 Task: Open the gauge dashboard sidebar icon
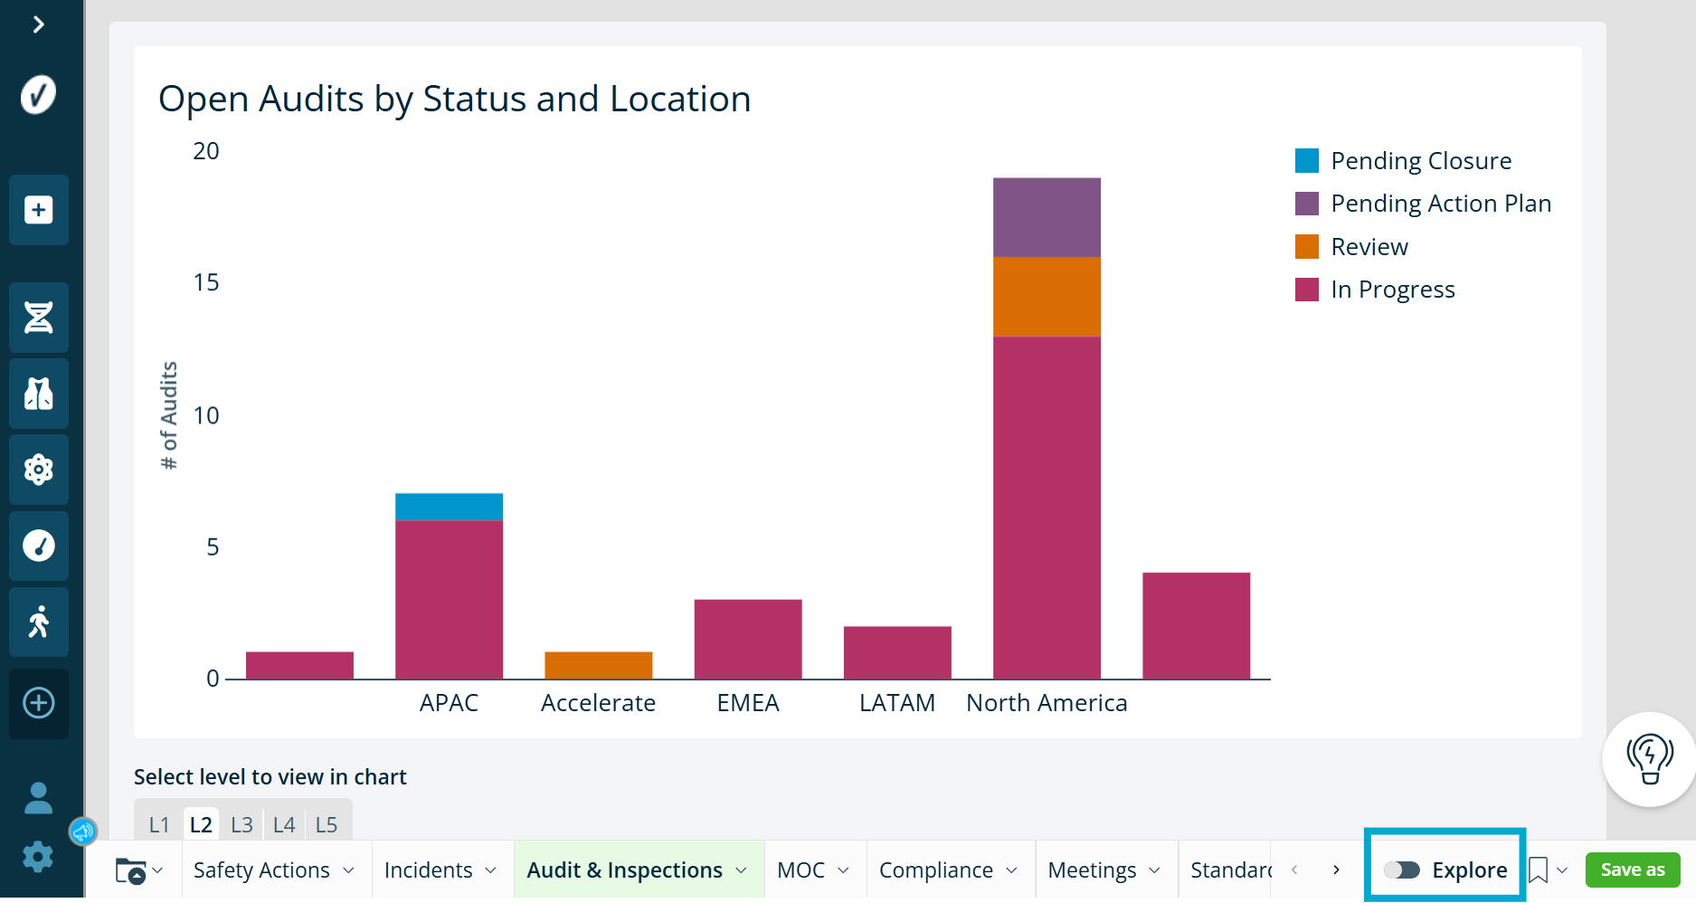point(38,546)
